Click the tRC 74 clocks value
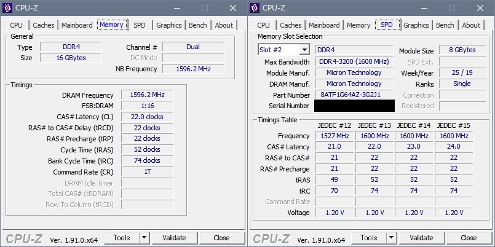This screenshot has height=247, width=495. click(x=147, y=160)
